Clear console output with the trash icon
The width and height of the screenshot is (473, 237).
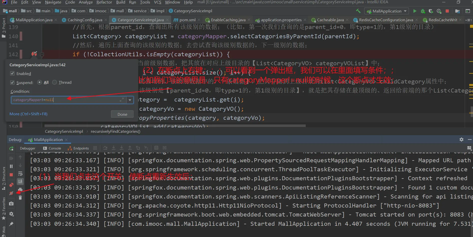click(x=20, y=198)
